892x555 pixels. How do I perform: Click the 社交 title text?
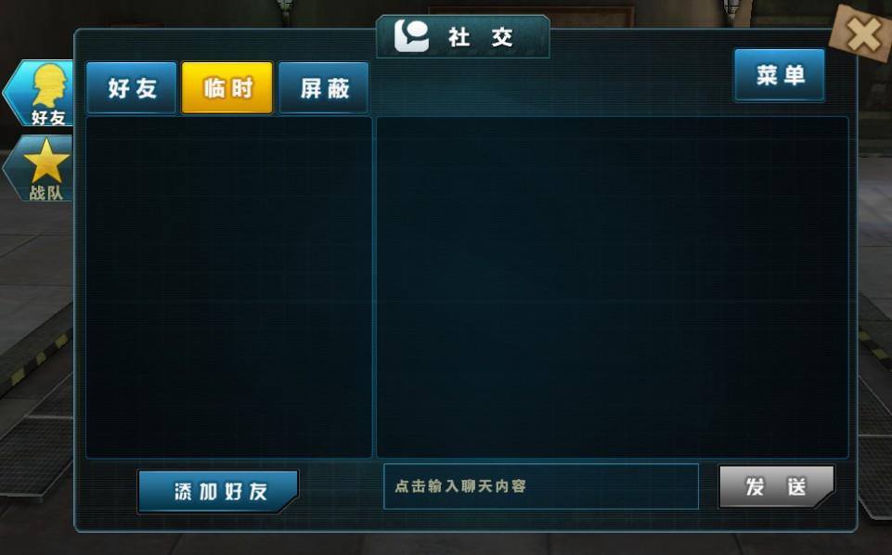point(481,37)
